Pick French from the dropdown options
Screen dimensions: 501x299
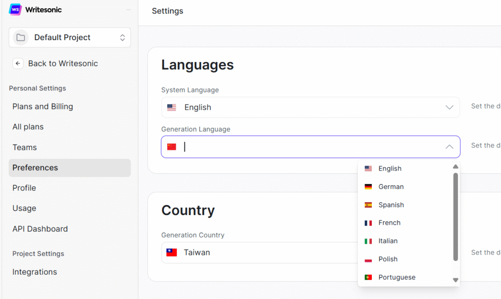[x=389, y=223]
